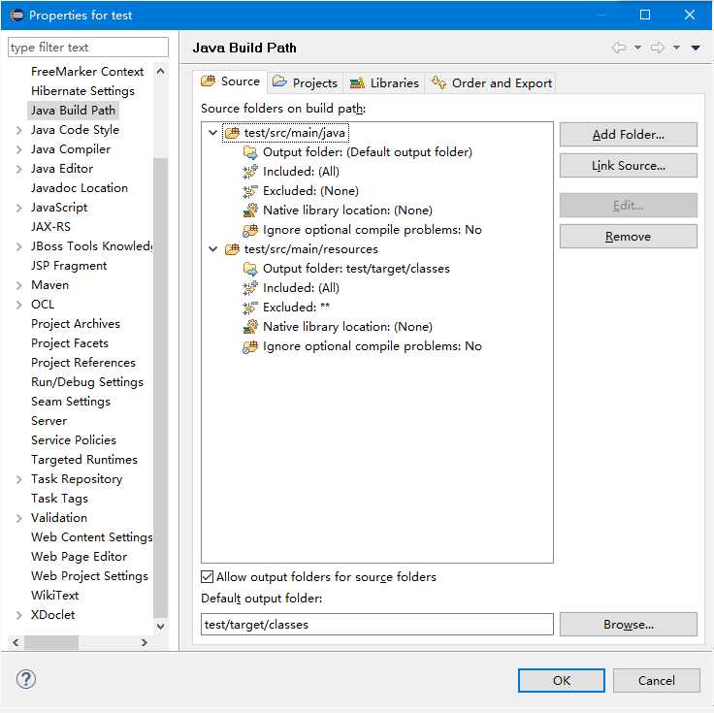Click the Excluded (None) filter icon
This screenshot has width=714, height=713.
pos(250,191)
